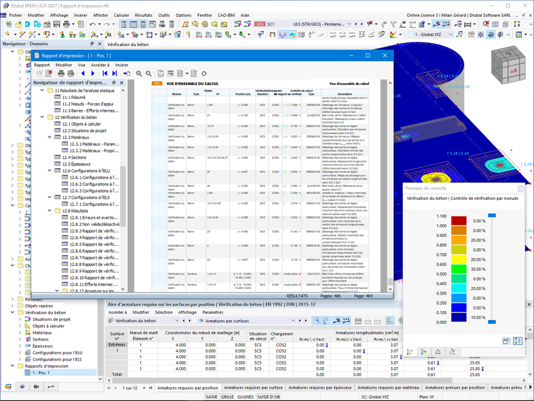Click the top handle of the color scale slider

pyautogui.click(x=492, y=215)
